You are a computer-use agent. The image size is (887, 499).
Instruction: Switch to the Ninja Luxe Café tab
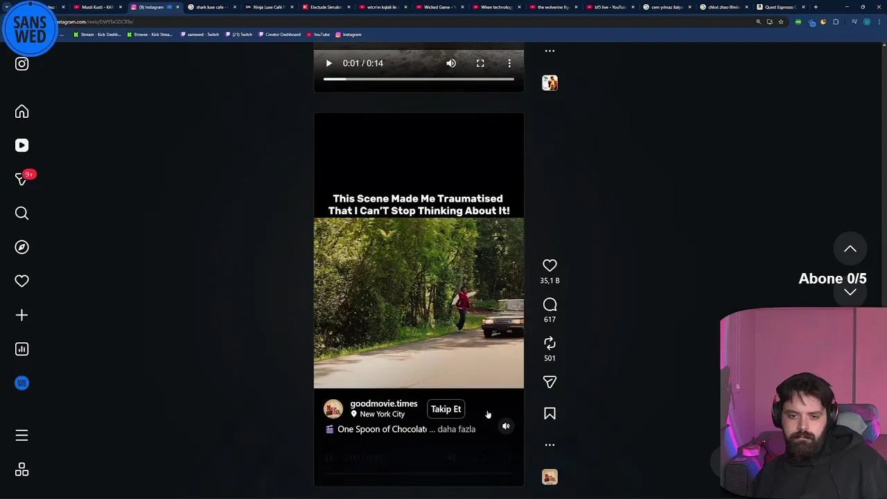[x=268, y=7]
